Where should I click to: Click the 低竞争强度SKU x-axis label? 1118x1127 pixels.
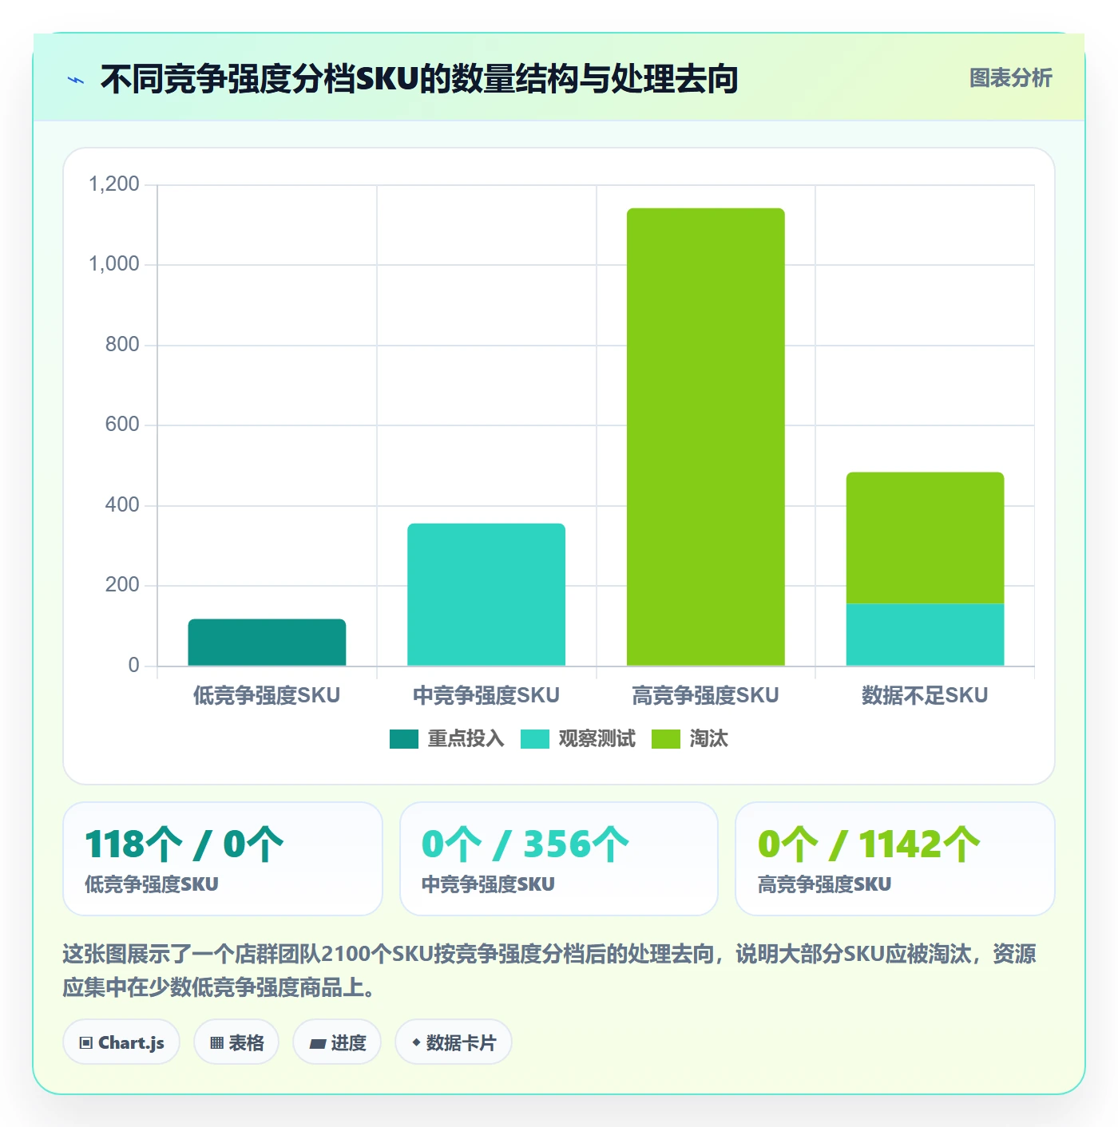(x=267, y=695)
